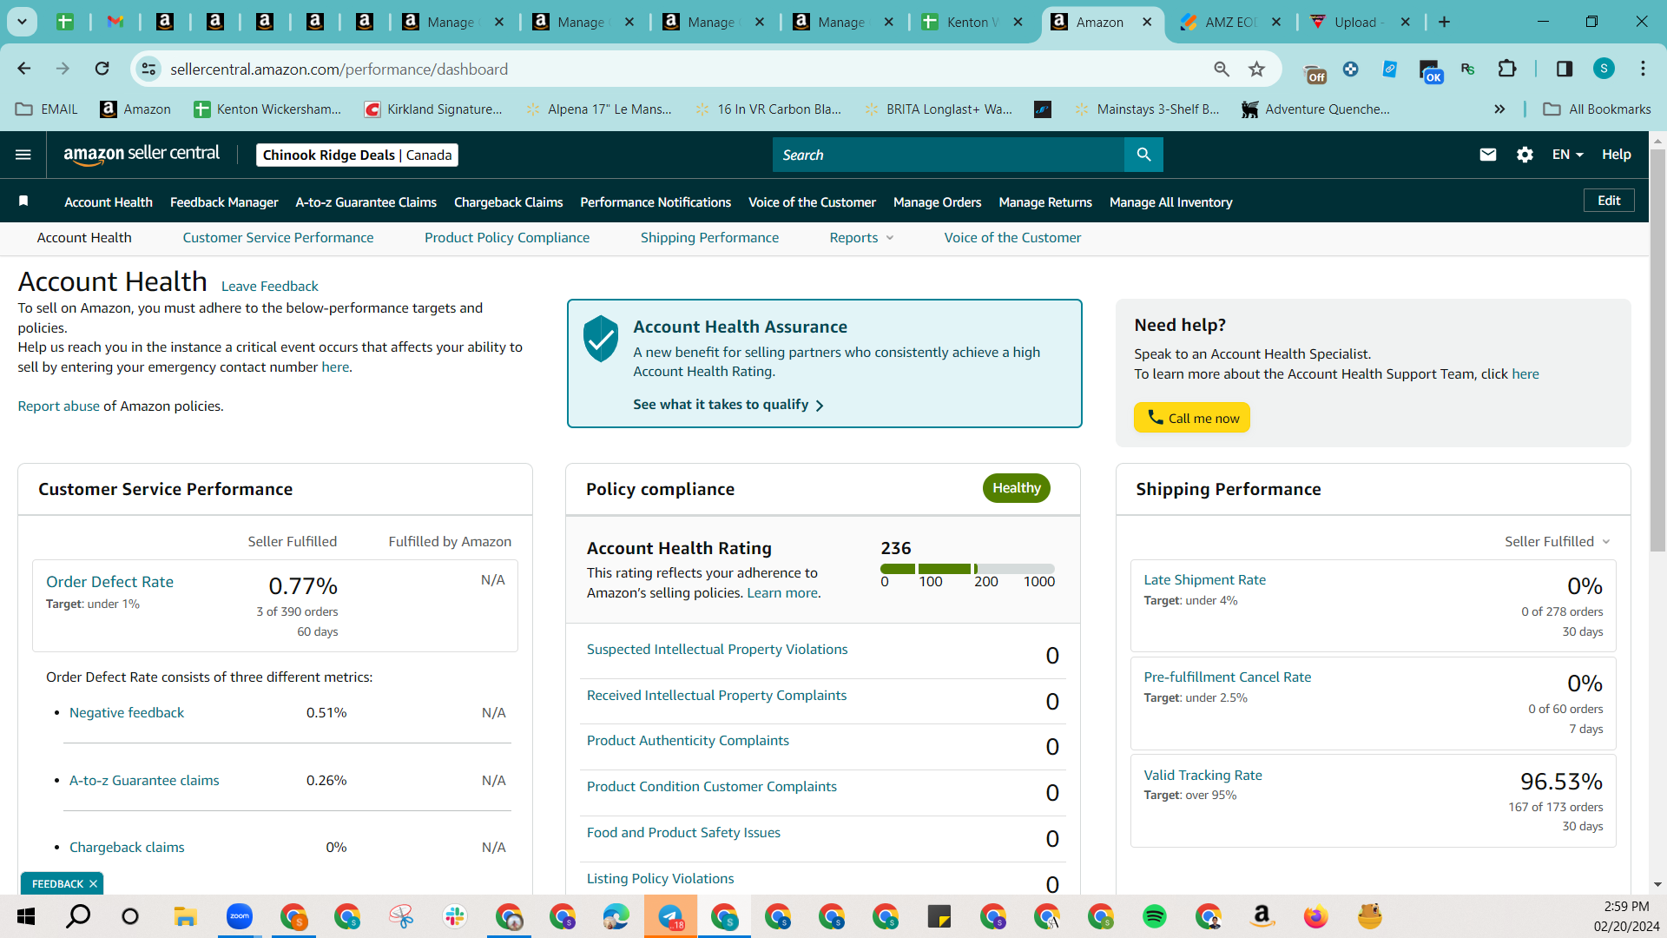
Task: Open the Report abuse link
Action: coord(58,406)
